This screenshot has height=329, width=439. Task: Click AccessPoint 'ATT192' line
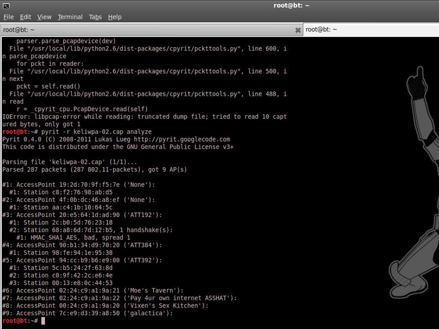point(82,215)
